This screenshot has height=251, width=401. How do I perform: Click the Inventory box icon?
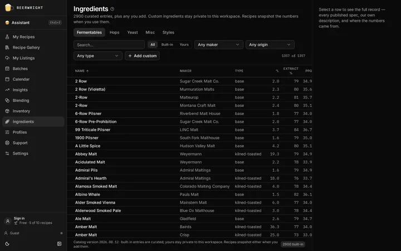[x=7, y=111]
